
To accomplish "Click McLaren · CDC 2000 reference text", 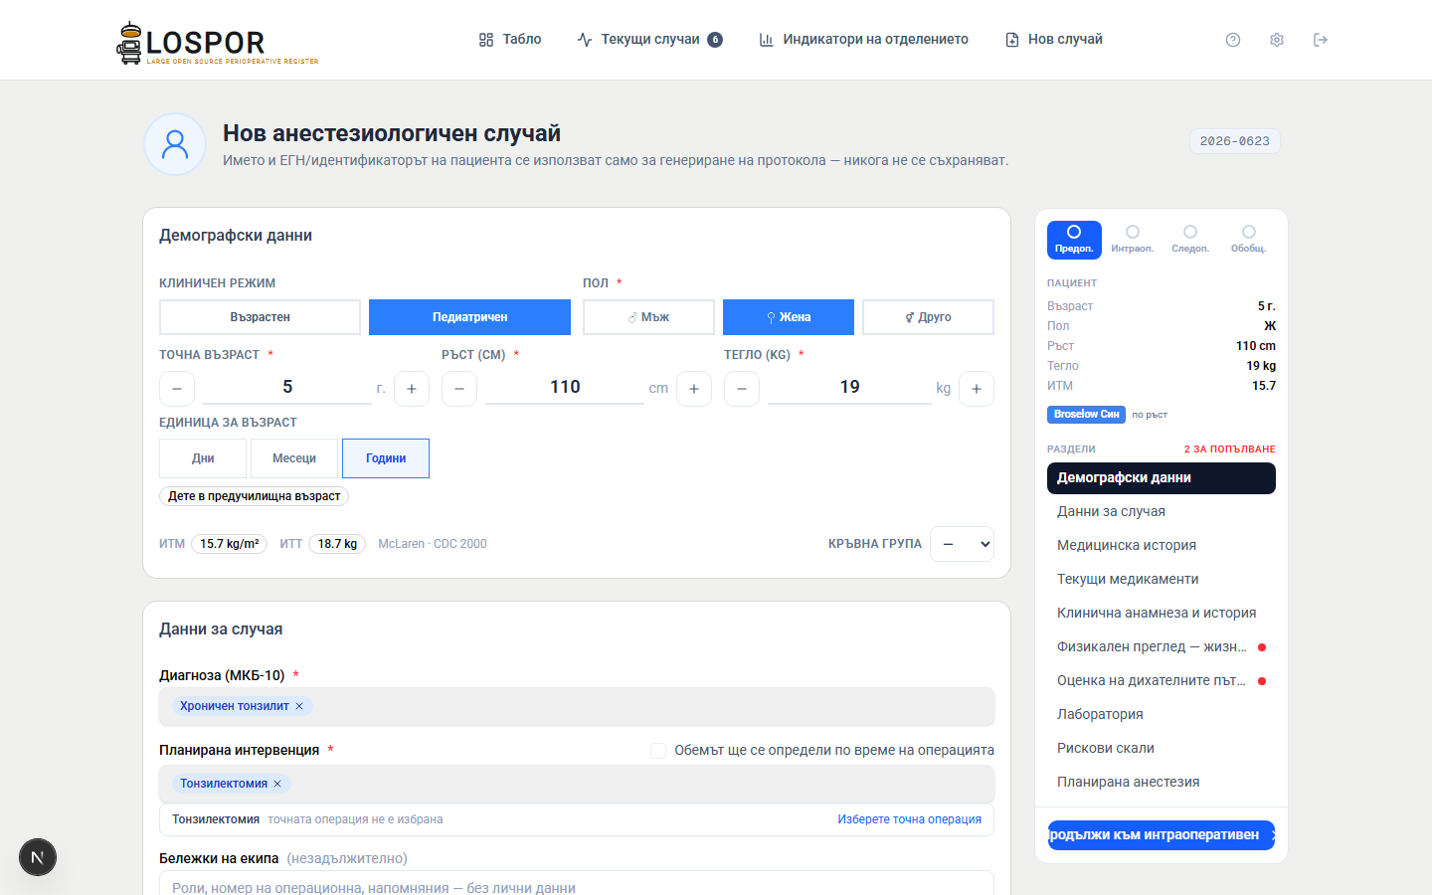I will coord(433,544).
